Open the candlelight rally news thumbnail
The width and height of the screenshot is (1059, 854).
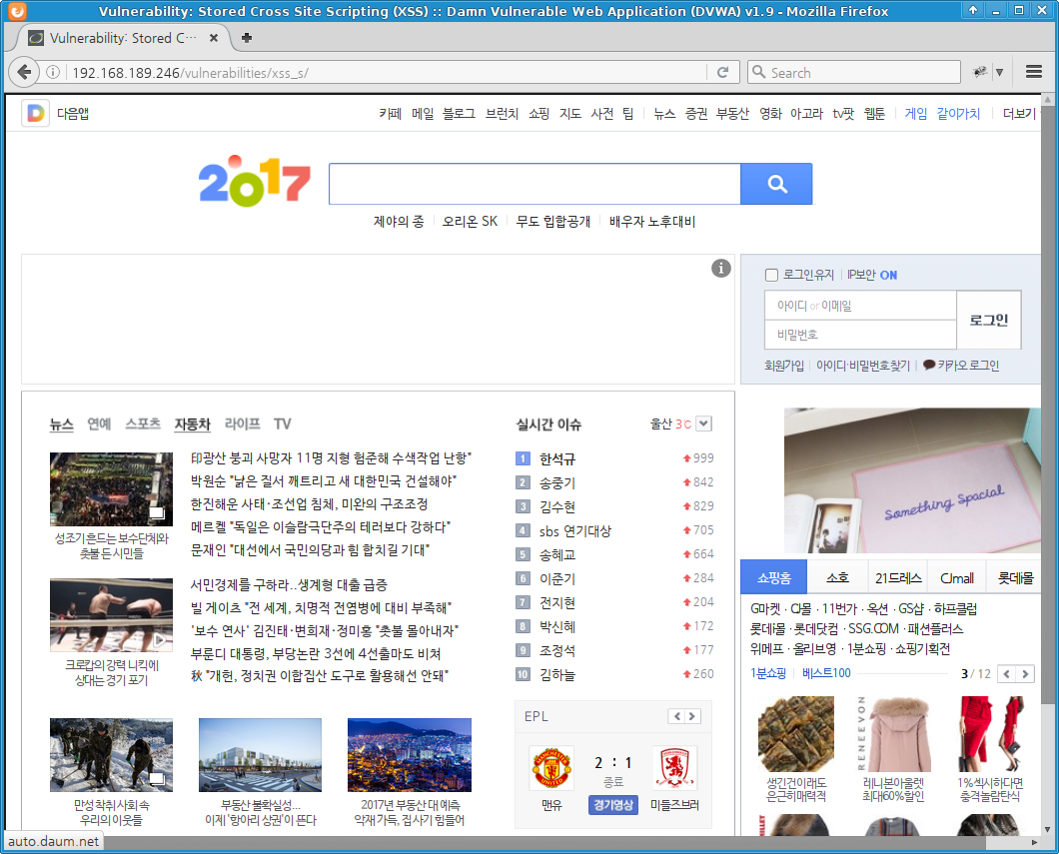coord(112,488)
